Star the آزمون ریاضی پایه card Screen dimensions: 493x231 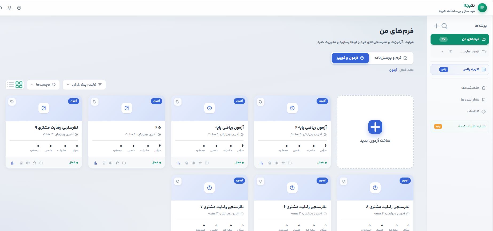click(200, 163)
